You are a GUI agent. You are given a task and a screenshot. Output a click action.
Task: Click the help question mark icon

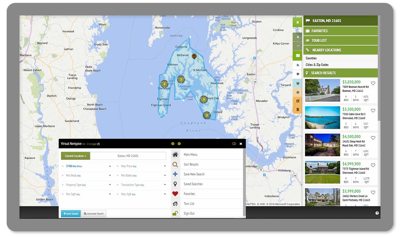(377, 213)
